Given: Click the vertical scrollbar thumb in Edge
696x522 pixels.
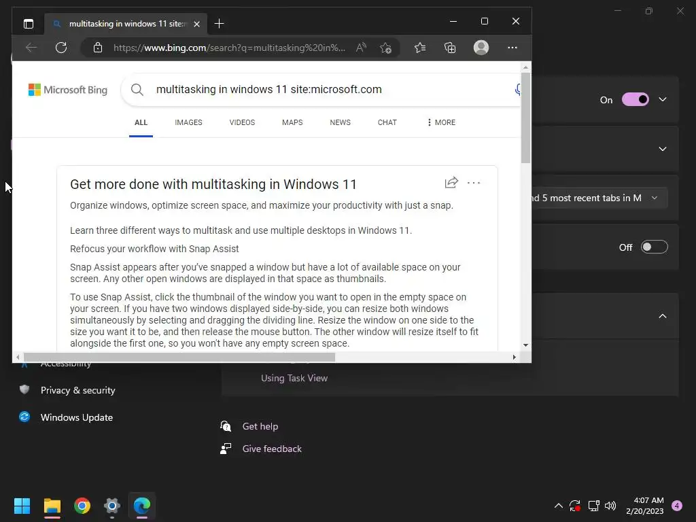Looking at the screenshot, I should pyautogui.click(x=525, y=118).
